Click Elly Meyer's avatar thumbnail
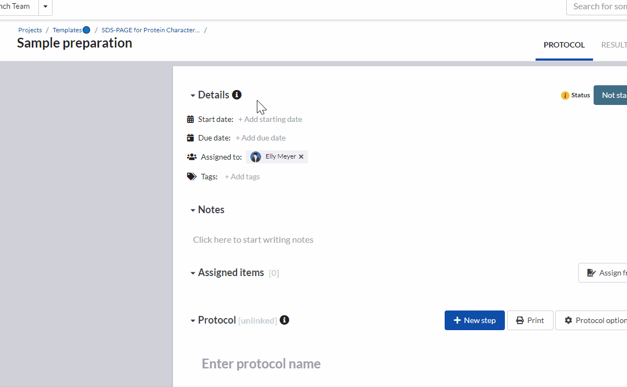This screenshot has height=387, width=627. [255, 156]
